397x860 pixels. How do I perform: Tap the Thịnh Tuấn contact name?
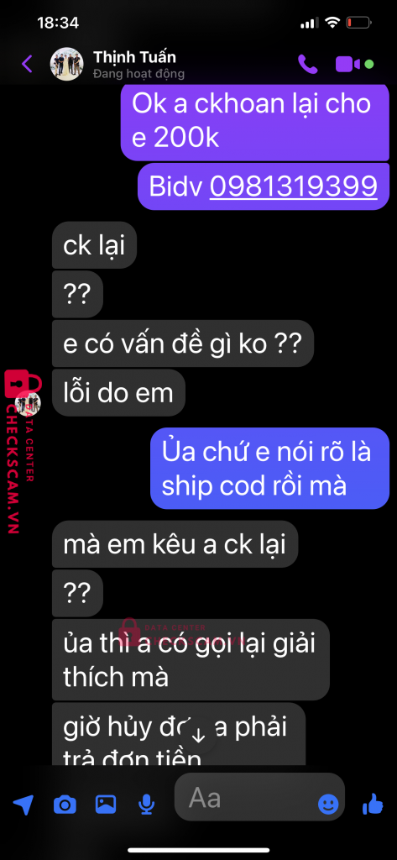coord(134,57)
